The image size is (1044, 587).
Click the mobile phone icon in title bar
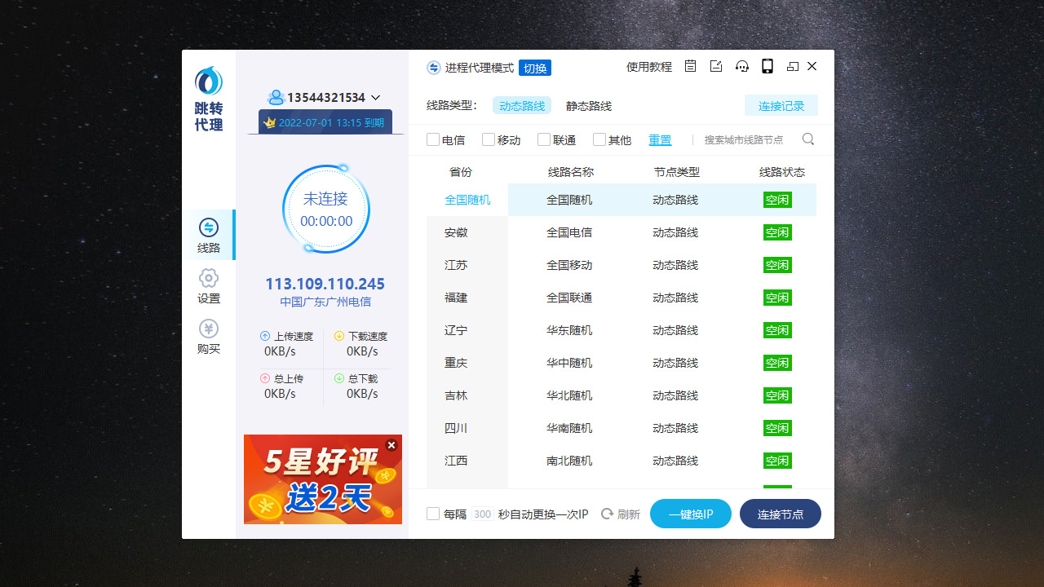point(768,67)
